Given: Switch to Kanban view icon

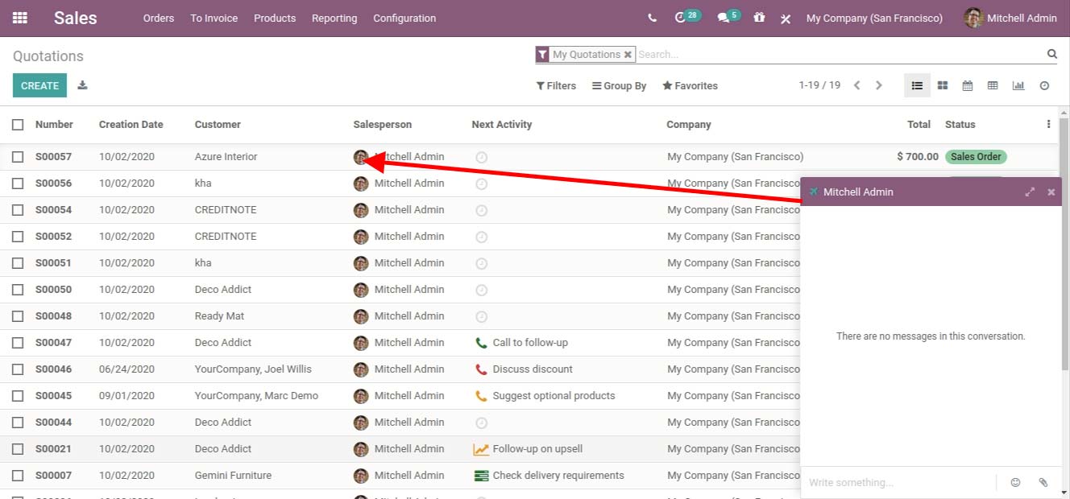Looking at the screenshot, I should (x=942, y=85).
